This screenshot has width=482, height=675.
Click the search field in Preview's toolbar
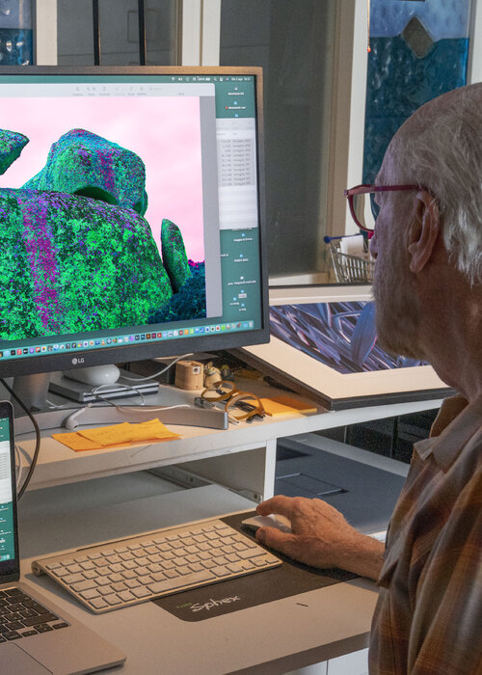click(x=157, y=89)
